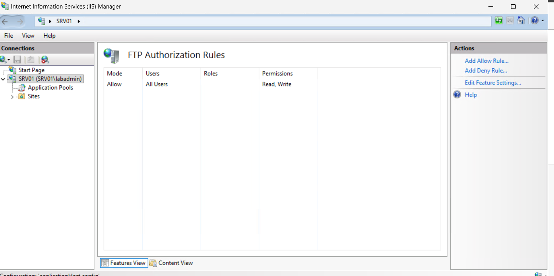
Task: Open the arrow before SRV01 in breadcrumb
Action: (x=50, y=21)
